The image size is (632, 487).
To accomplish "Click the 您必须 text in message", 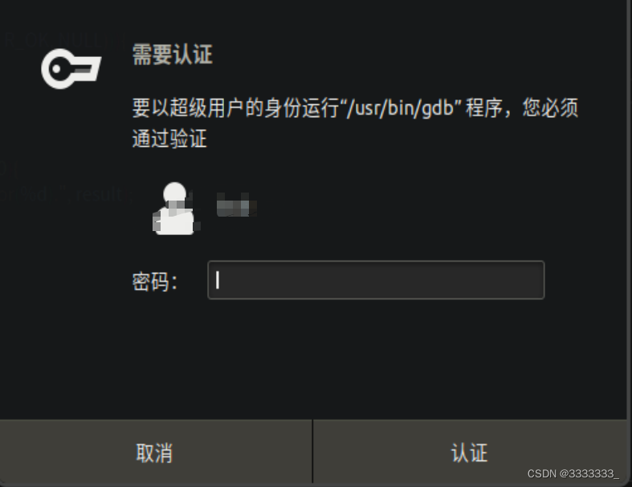I will tap(551, 108).
